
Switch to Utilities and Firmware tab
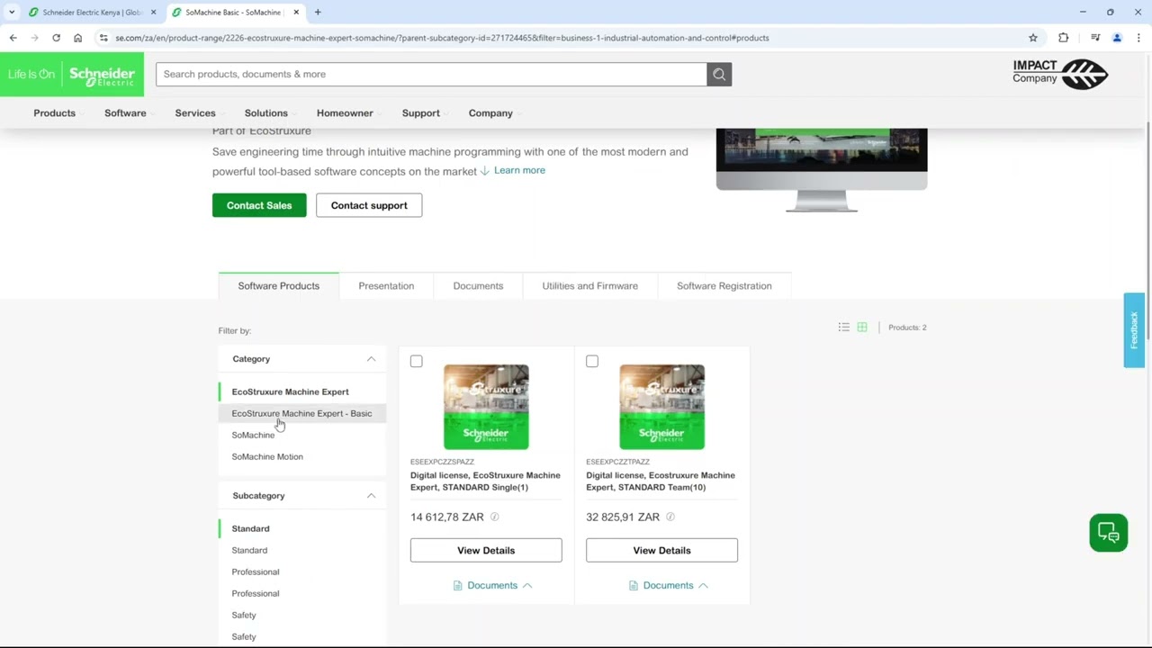(589, 285)
